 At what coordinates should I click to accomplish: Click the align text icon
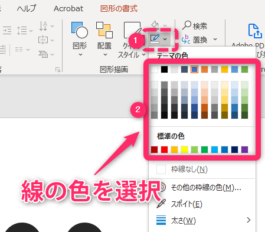[43, 40]
